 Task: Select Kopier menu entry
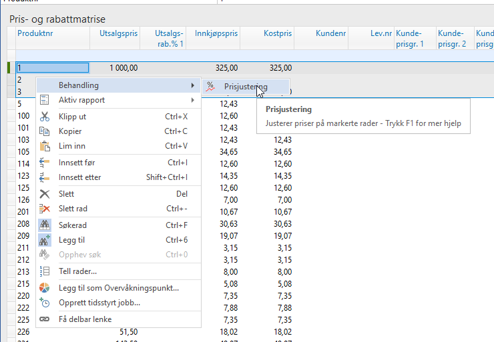pyautogui.click(x=118, y=131)
